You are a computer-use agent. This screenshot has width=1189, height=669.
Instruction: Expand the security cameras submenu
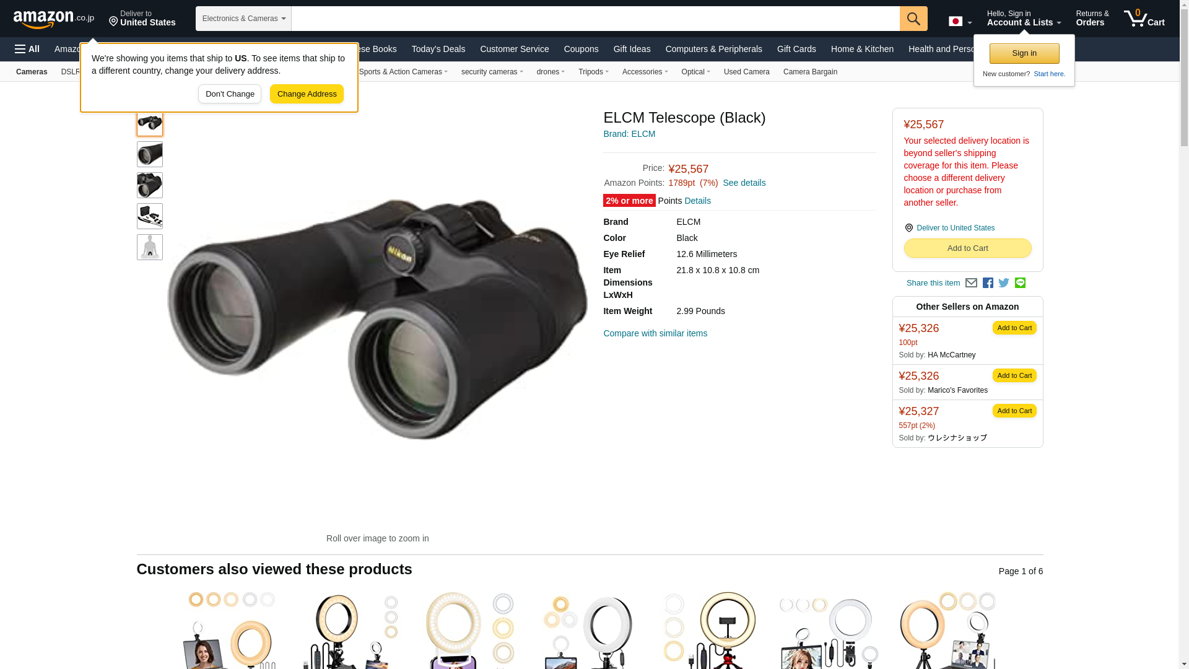[x=492, y=72]
